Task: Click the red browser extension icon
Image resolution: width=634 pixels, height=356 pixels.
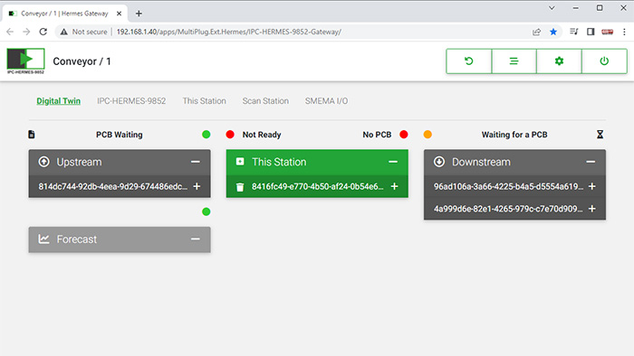Action: 608,32
